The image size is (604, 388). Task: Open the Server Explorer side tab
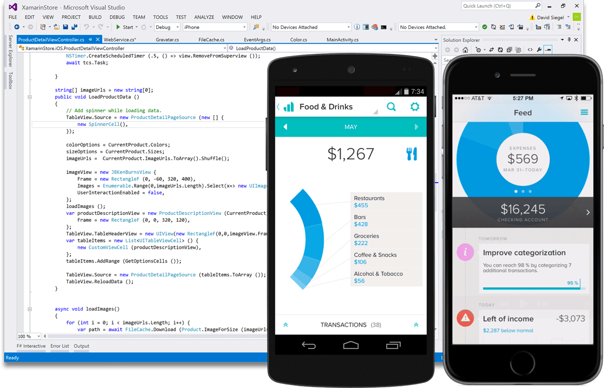[x=11, y=51]
